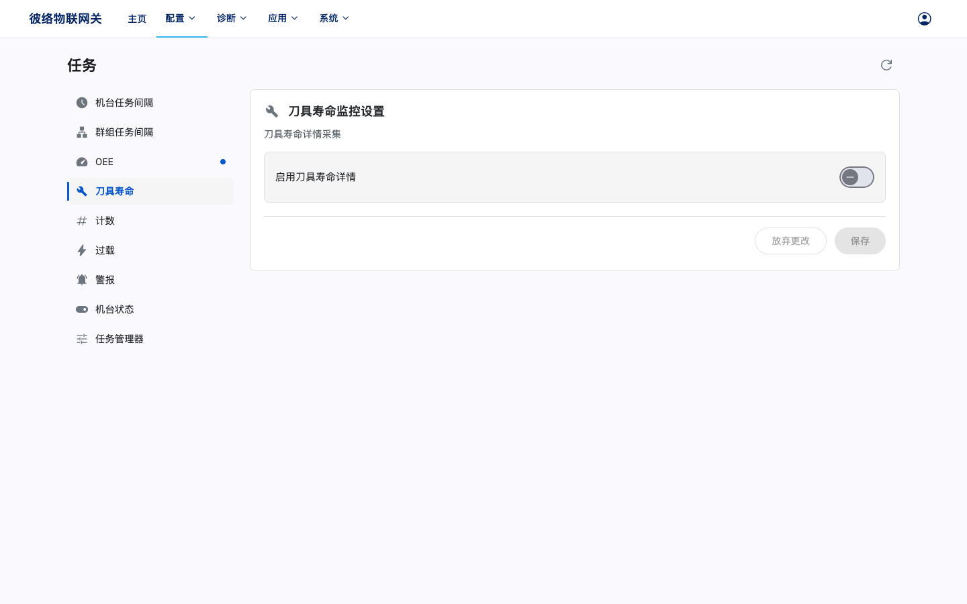Screen dimensions: 967x604
Task: Select 机台任务间隔 in the sidebar
Action: (150, 103)
